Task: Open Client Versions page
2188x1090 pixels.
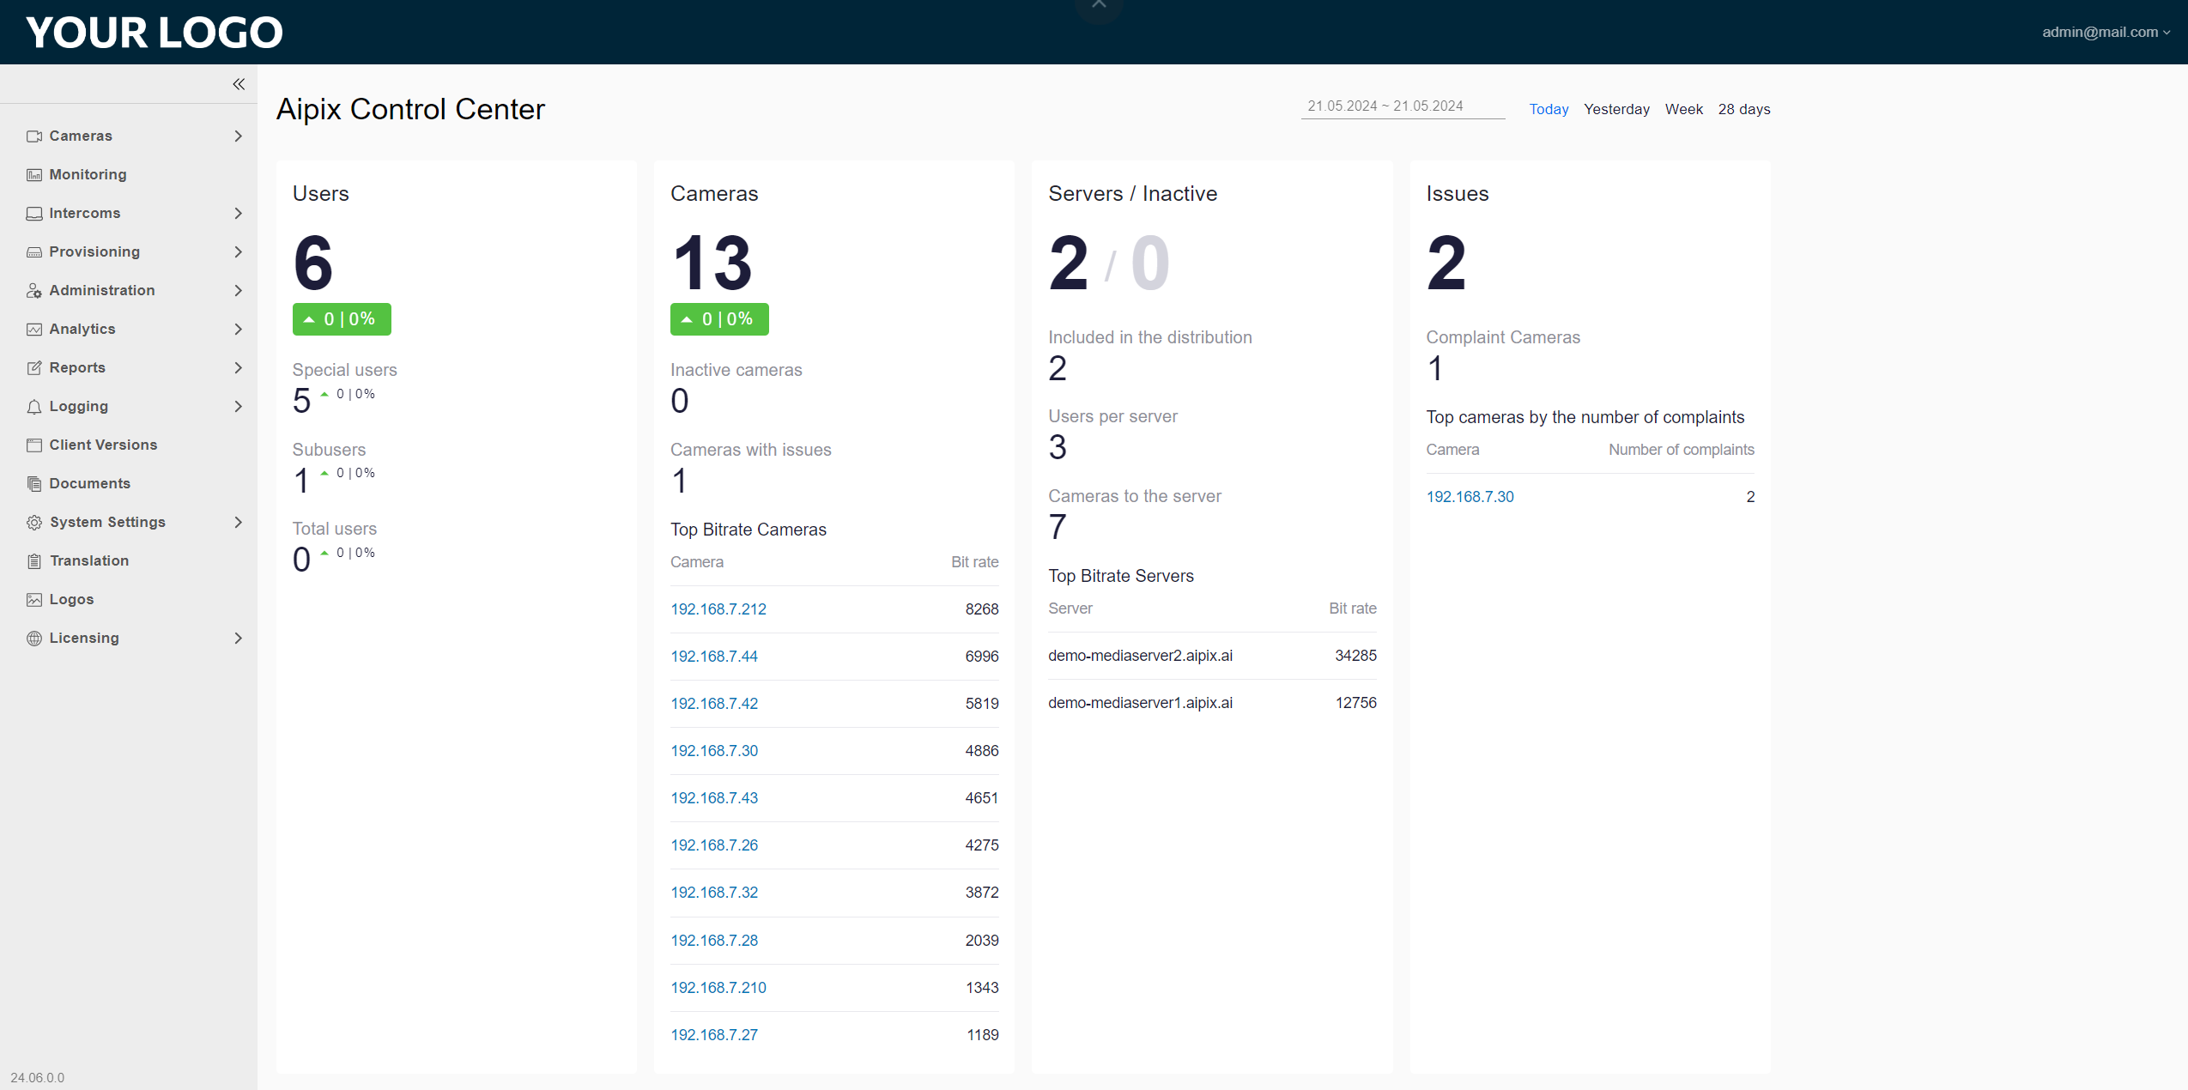Action: 103,445
